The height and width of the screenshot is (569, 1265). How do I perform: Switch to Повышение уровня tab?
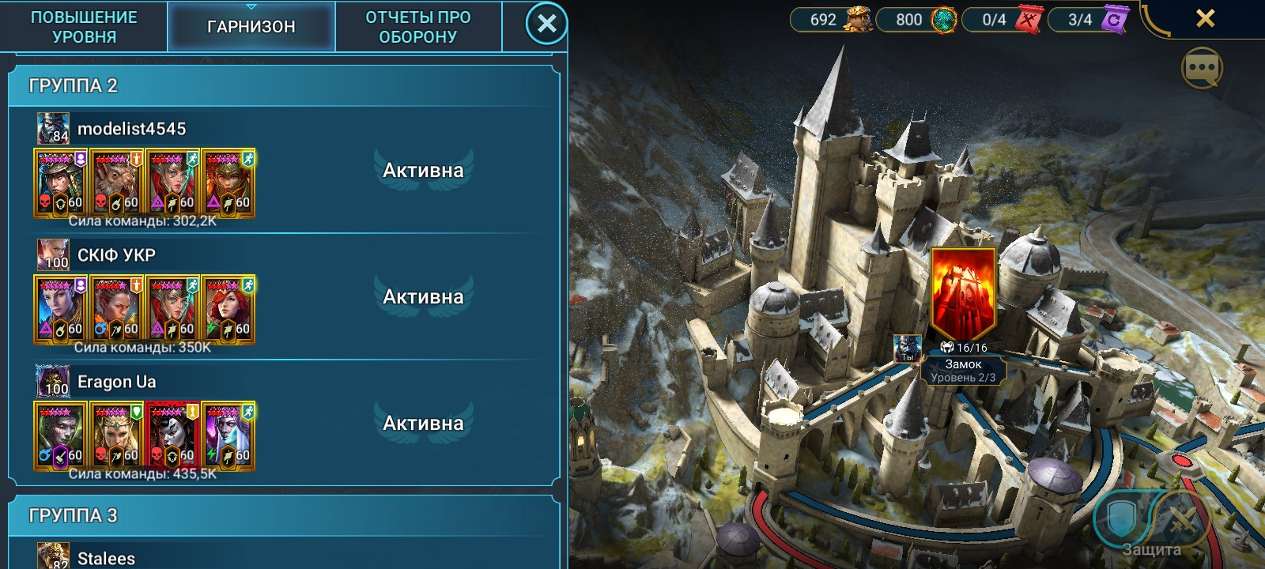point(84,26)
